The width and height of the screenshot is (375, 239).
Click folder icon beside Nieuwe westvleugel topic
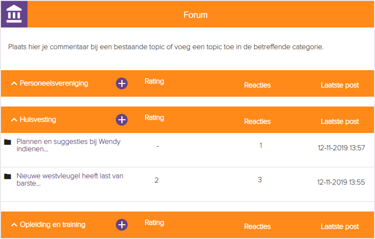click(7, 177)
